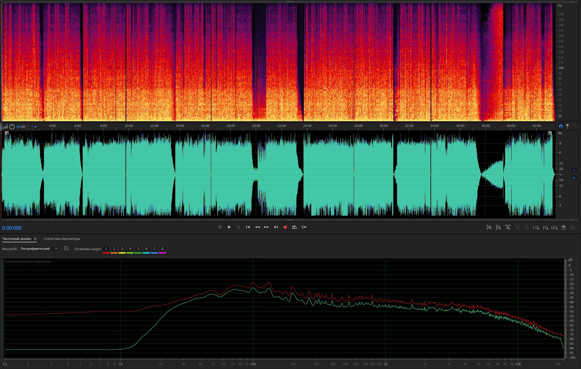The height and width of the screenshot is (369, 581).
Task: Zoom in time icon
Action: click(508, 228)
